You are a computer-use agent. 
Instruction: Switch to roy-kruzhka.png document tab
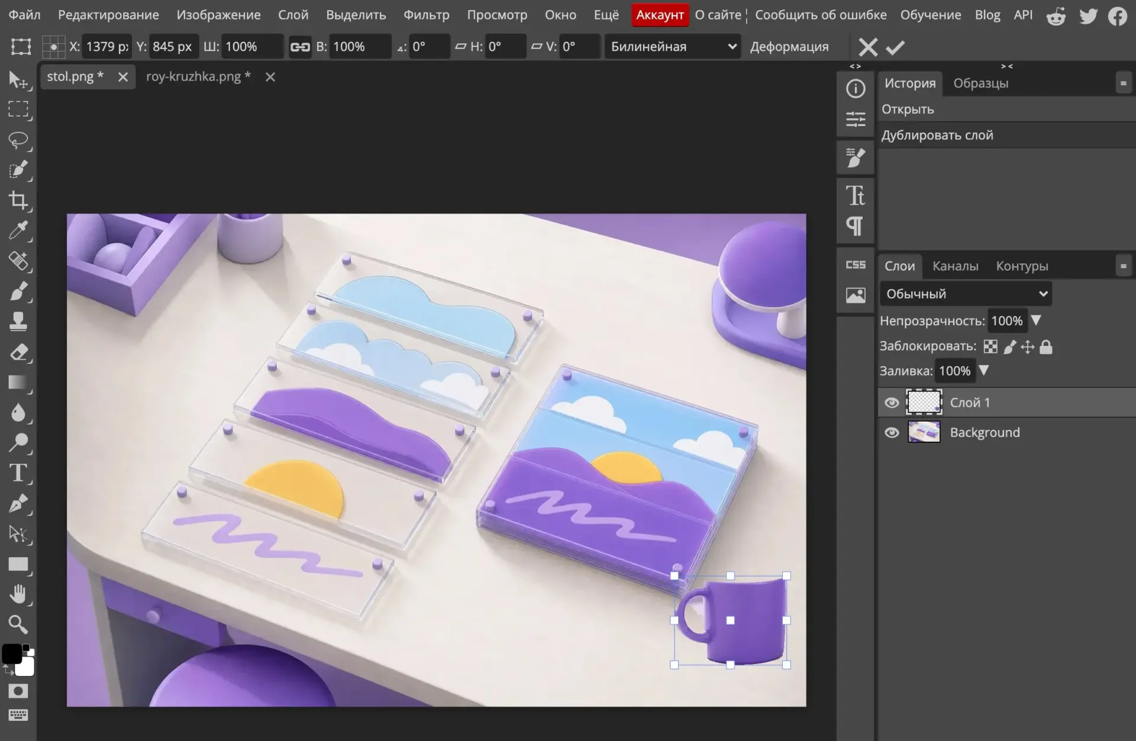[x=198, y=76]
